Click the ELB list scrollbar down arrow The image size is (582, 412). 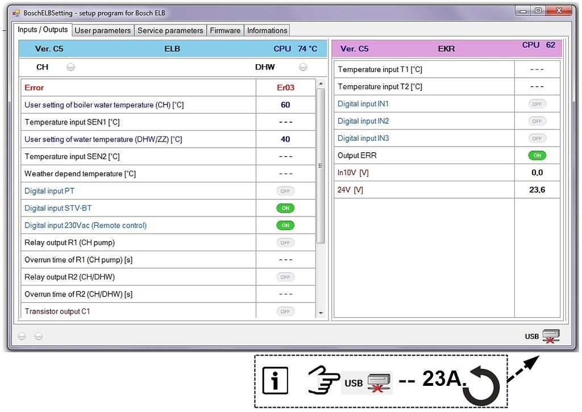(x=321, y=313)
